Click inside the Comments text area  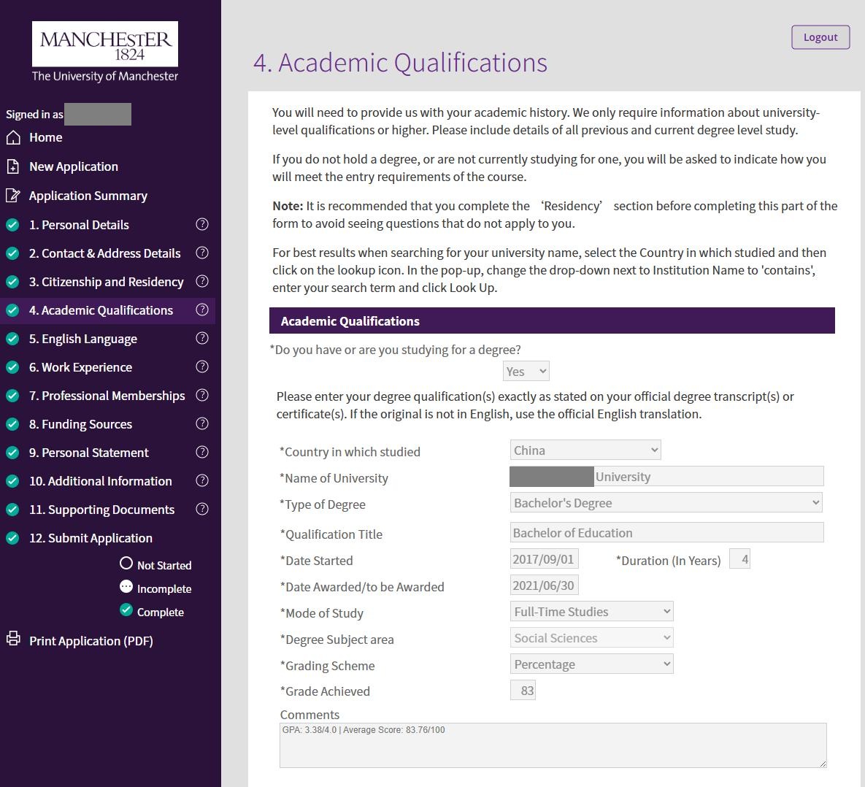click(553, 746)
